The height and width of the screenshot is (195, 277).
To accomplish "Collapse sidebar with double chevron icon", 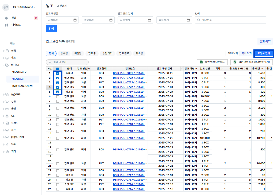I will 35,7.
